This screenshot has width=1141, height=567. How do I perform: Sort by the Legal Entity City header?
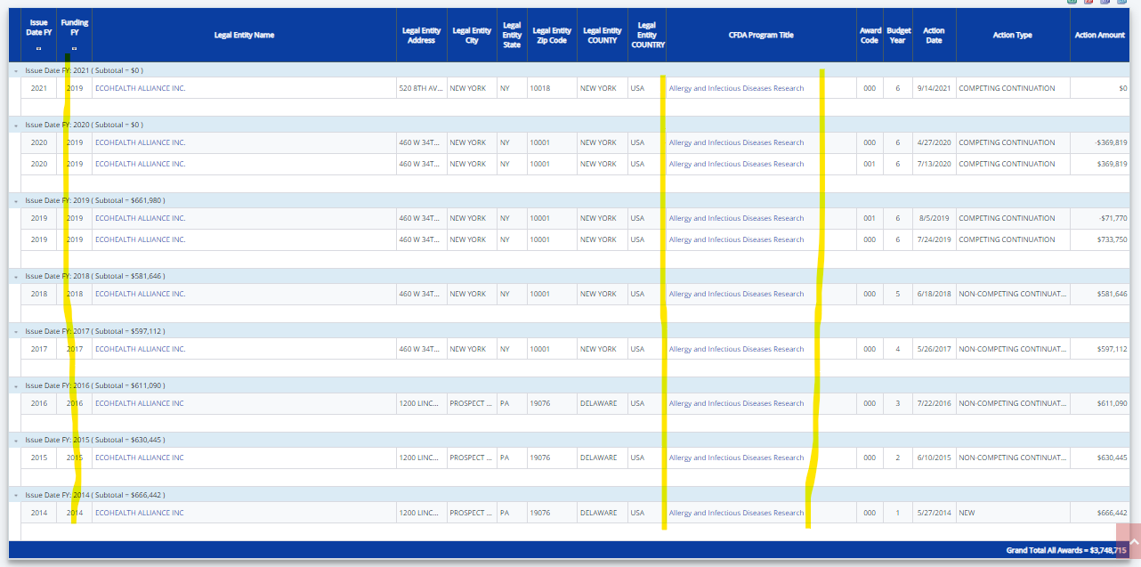[472, 36]
